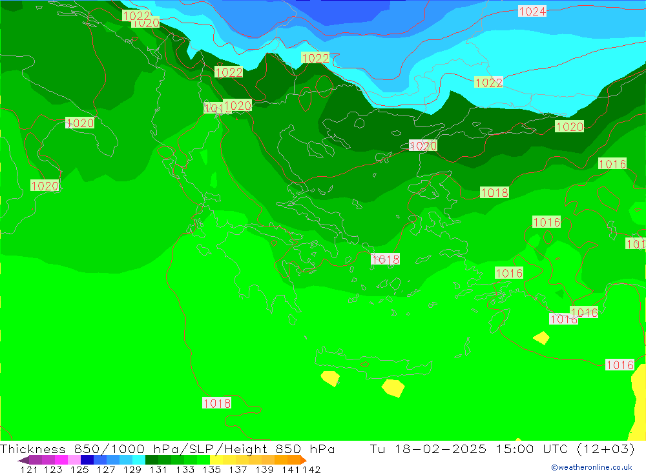Select the legend value 129
Screen dimensions: 646x473
[x=132, y=469]
